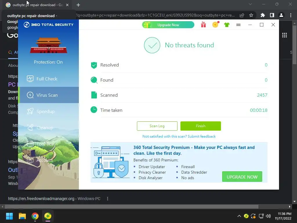The height and width of the screenshot is (223, 297).
Task: Click the time value 00:00:18
Action: coord(258,110)
